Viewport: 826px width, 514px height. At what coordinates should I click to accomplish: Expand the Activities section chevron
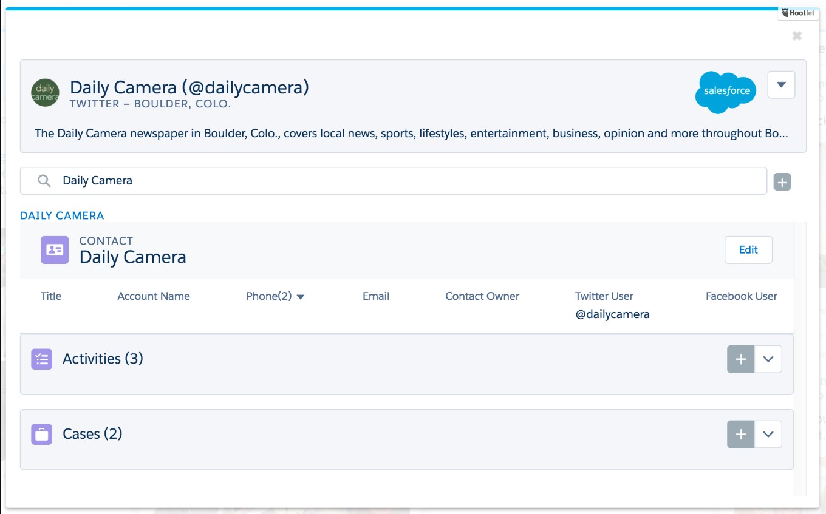(x=768, y=359)
